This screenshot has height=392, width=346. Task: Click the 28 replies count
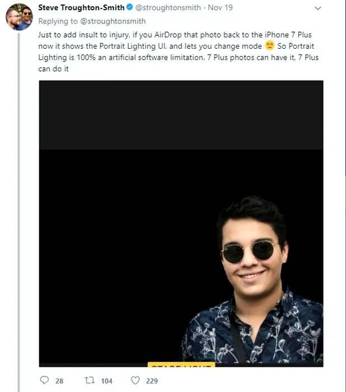(59, 381)
